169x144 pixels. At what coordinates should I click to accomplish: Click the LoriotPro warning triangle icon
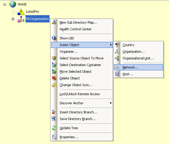[21, 12]
